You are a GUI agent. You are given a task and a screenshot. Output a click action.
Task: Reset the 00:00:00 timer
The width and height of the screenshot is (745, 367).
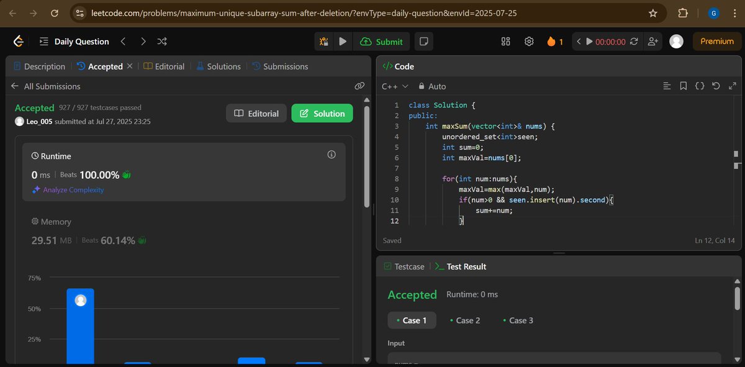point(634,42)
